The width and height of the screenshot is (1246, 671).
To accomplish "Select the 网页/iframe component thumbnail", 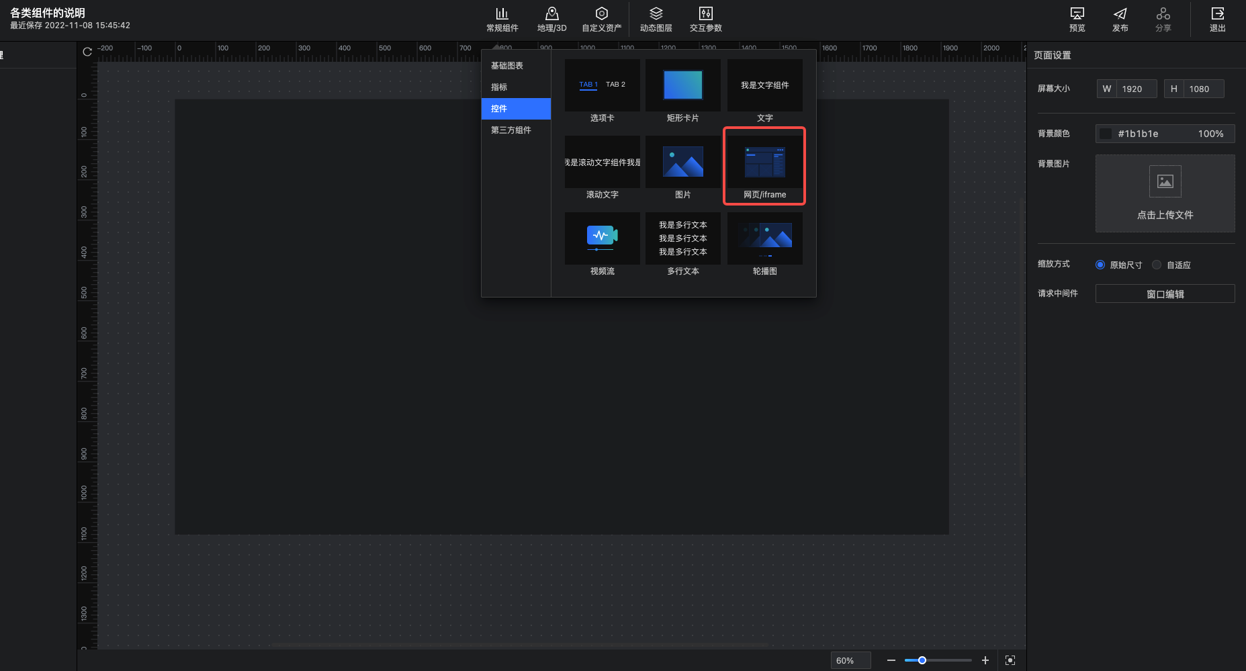I will 764,163.
